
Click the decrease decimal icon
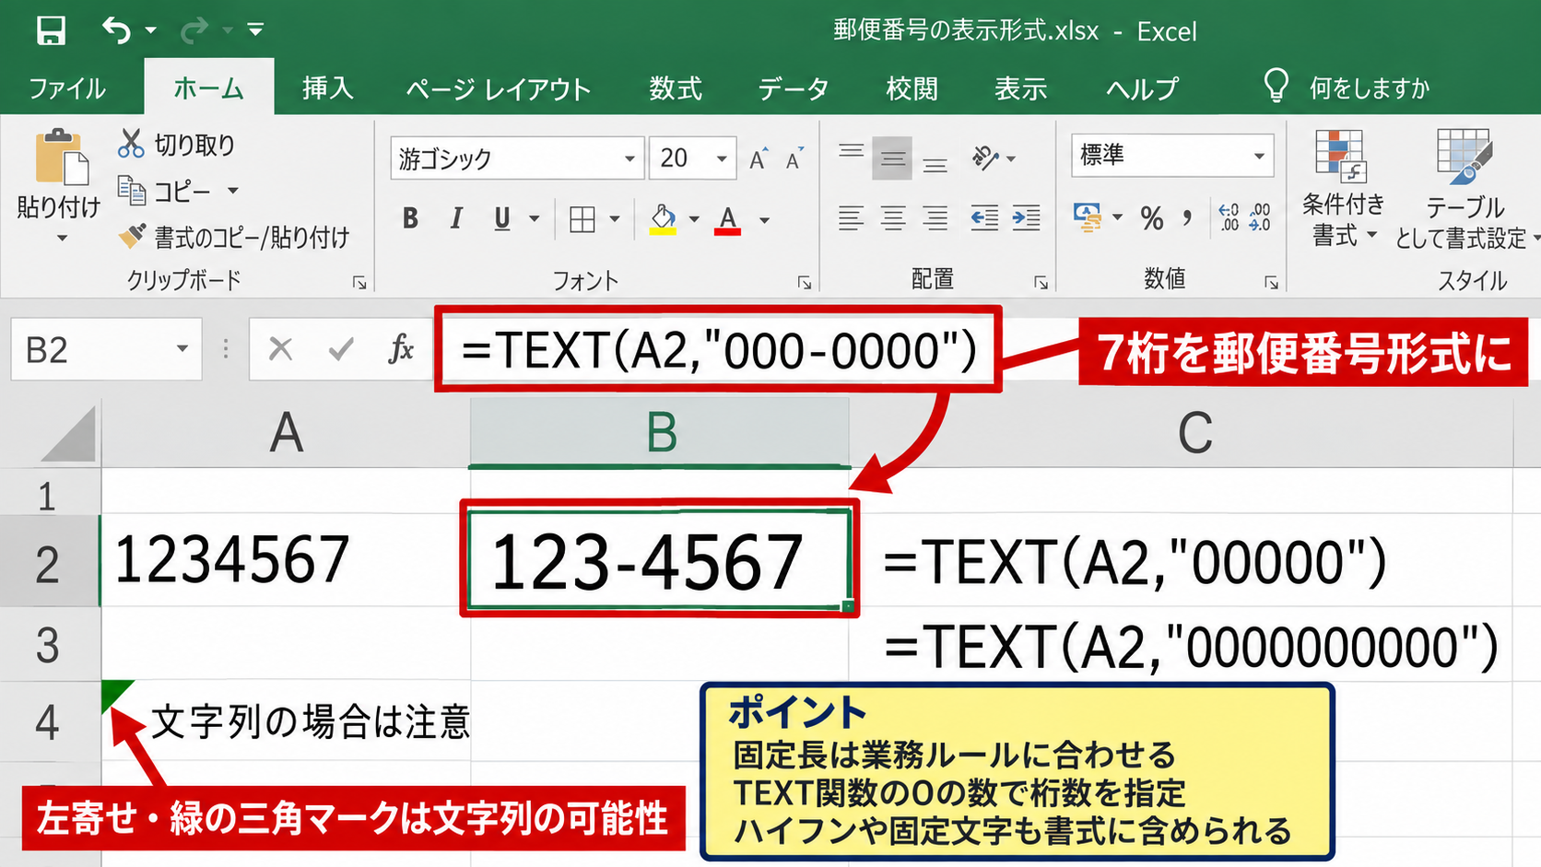click(x=1260, y=217)
